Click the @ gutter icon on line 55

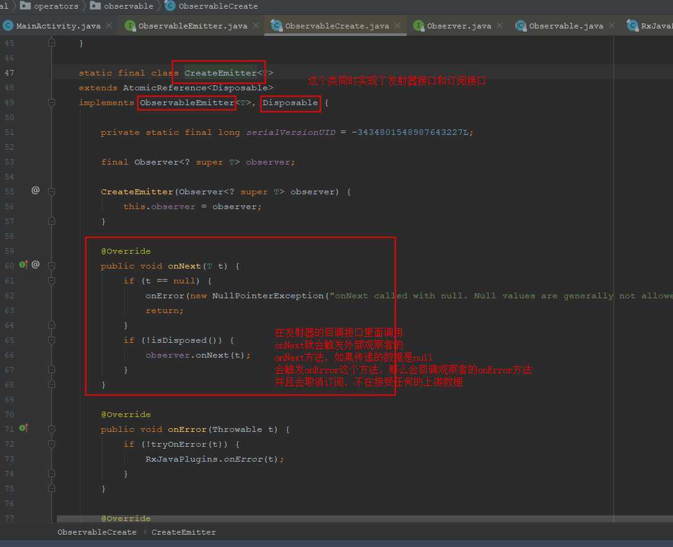(x=35, y=191)
